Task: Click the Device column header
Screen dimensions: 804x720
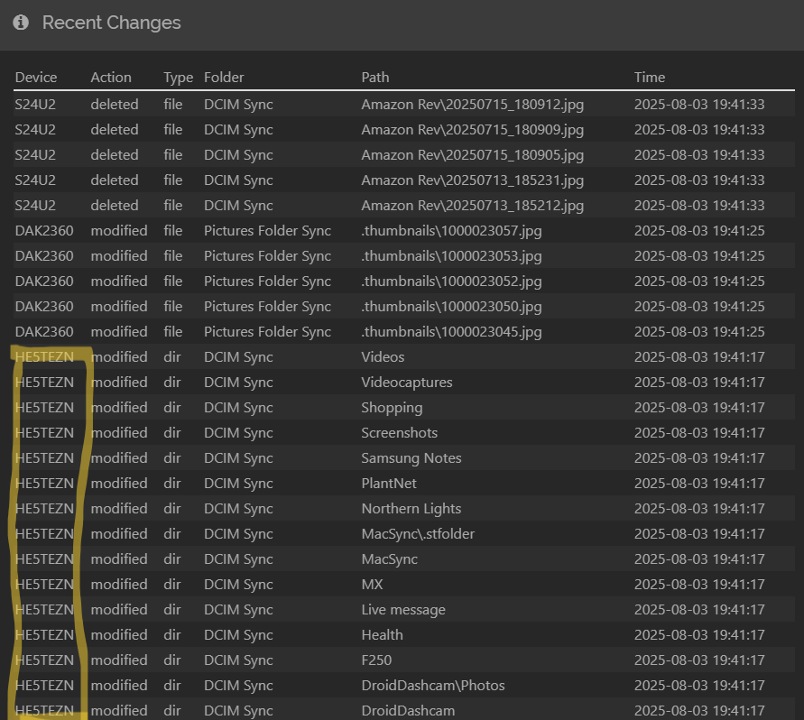Action: [36, 78]
